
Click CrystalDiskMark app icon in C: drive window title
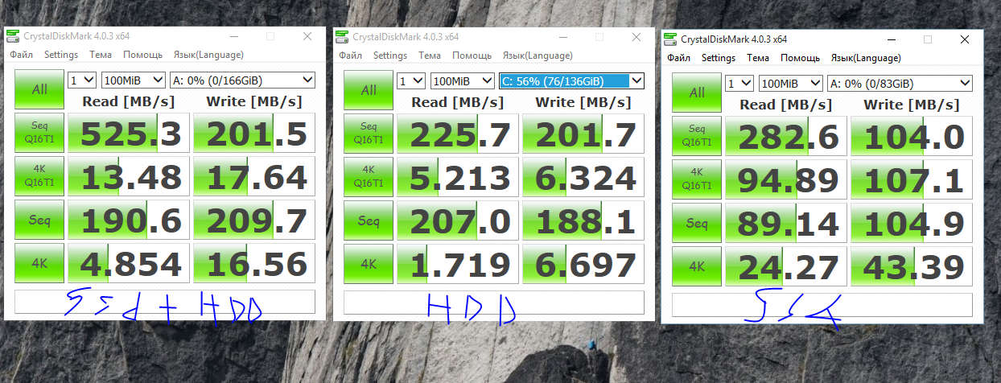pyautogui.click(x=342, y=36)
